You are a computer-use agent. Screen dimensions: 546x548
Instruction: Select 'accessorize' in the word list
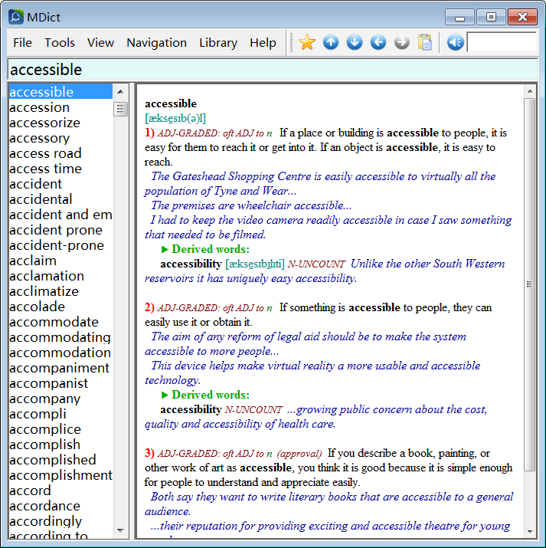44,123
